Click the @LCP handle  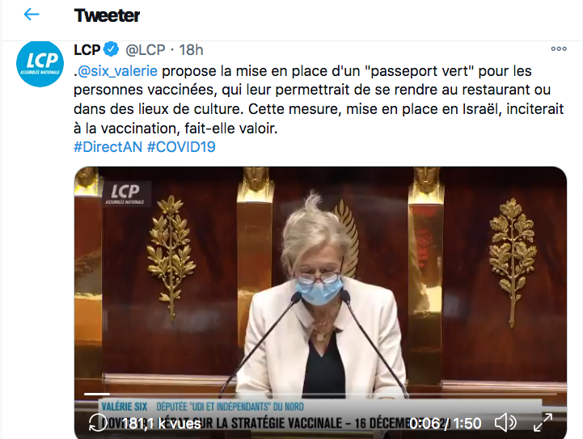click(x=146, y=50)
